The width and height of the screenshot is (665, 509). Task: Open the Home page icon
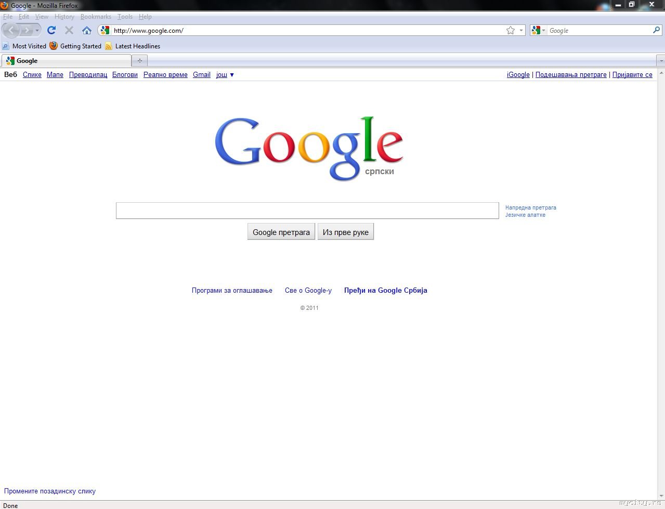87,30
